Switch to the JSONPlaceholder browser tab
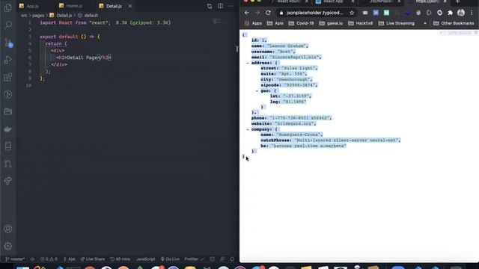Viewport: 479px width, 269px height. (380, 1)
